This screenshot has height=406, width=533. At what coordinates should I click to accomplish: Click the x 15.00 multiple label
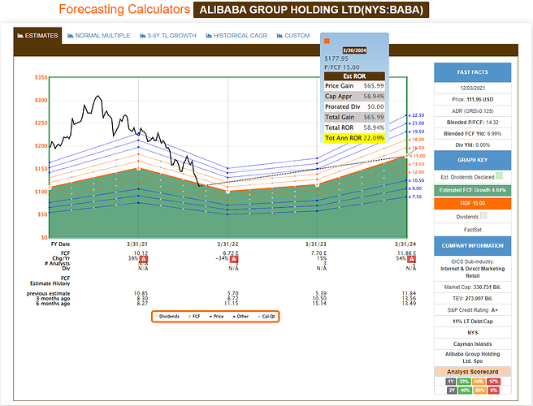coord(418,156)
